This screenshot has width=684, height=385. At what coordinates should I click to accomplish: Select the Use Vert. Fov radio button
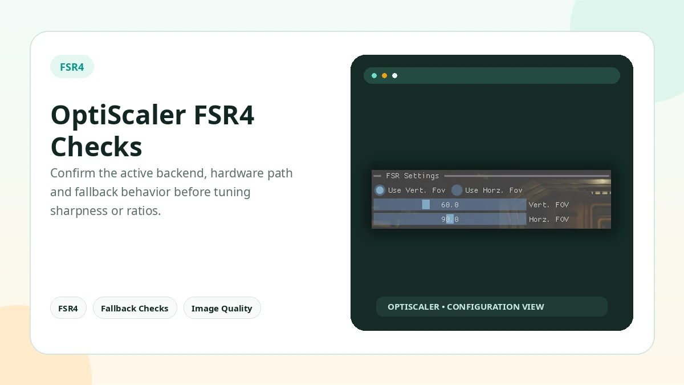(x=380, y=190)
